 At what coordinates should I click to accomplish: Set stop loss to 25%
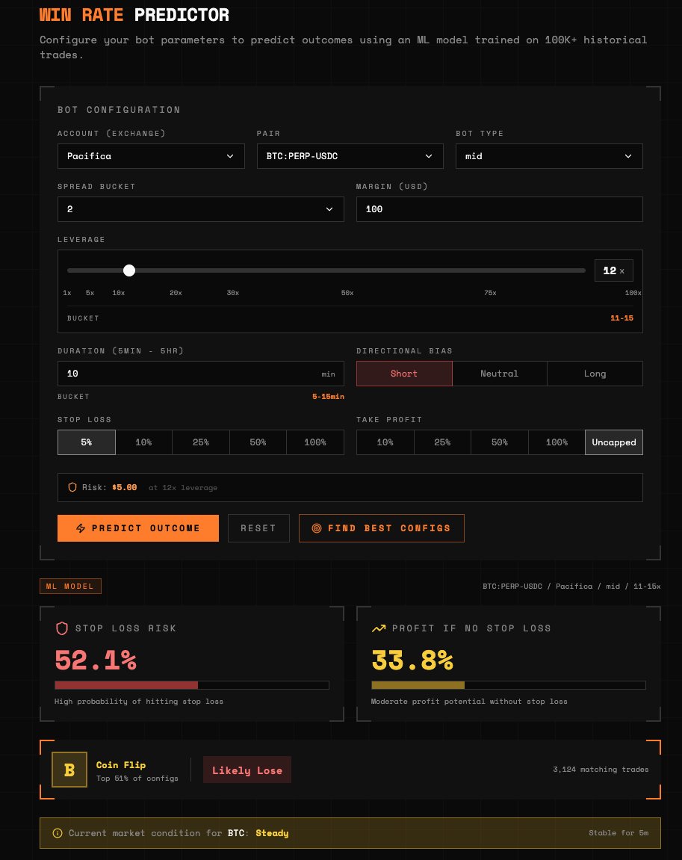[x=201, y=442]
